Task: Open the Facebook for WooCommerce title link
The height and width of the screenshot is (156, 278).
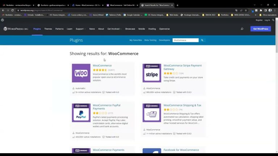Action: [181, 150]
